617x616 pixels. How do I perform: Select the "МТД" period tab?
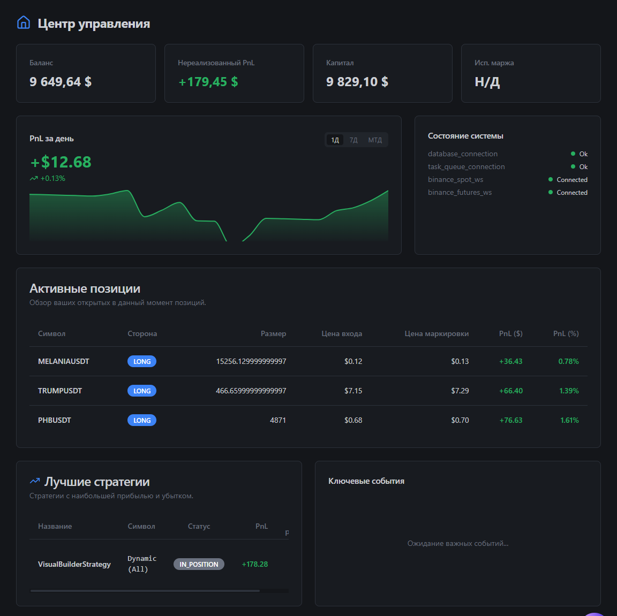coord(375,140)
